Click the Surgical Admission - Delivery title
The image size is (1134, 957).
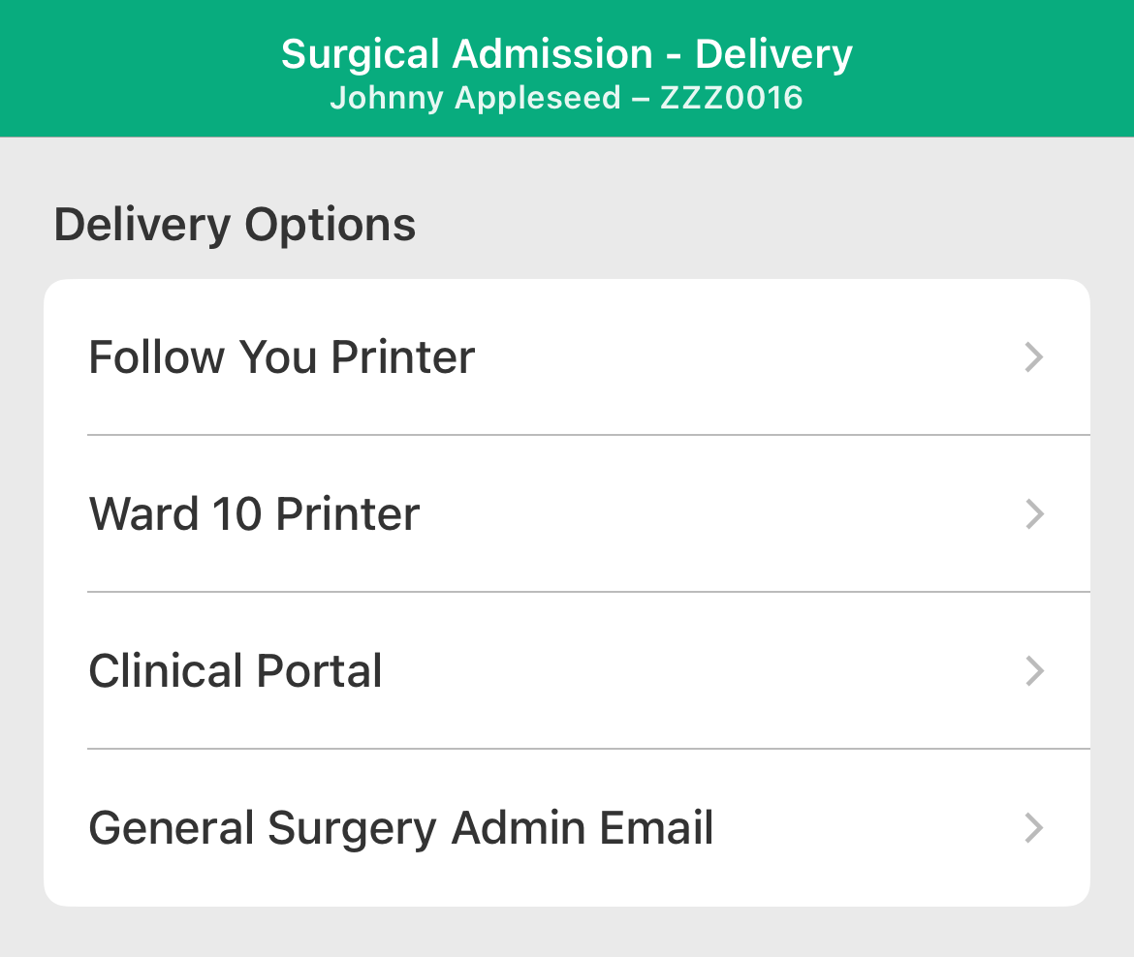coord(567,54)
